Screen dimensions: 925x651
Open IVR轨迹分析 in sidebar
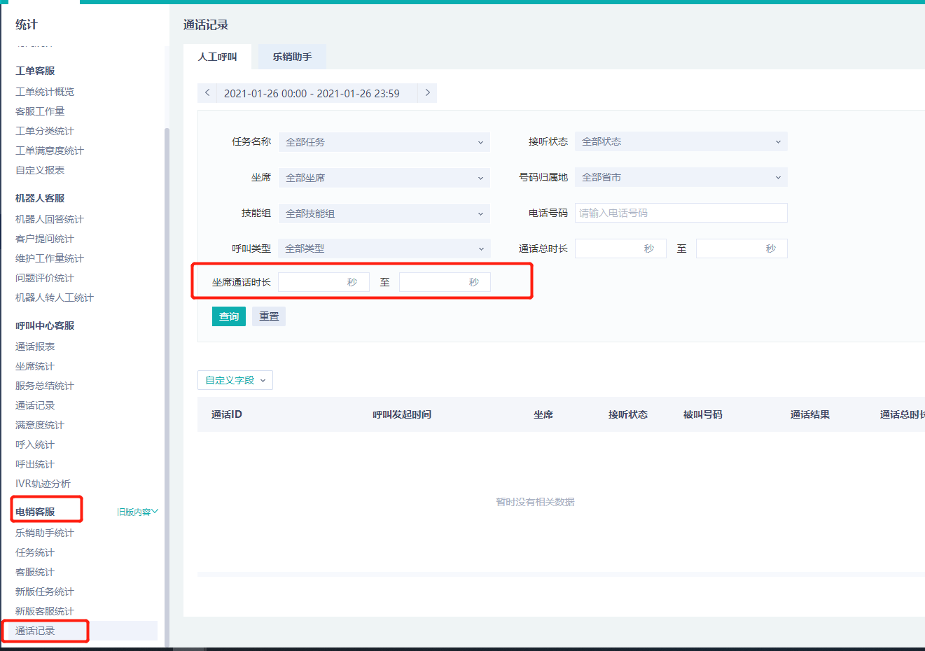tap(43, 484)
